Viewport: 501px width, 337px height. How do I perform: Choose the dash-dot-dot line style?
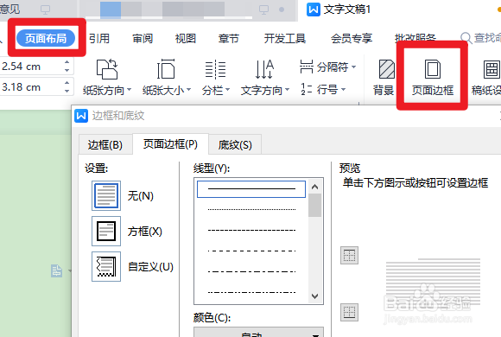[251, 292]
